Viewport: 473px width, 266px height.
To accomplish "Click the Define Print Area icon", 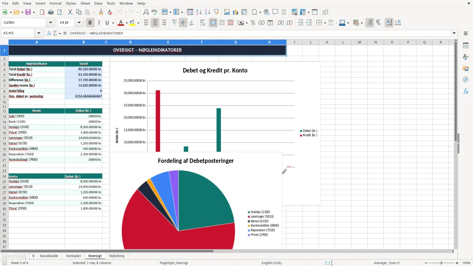I will (294, 12).
